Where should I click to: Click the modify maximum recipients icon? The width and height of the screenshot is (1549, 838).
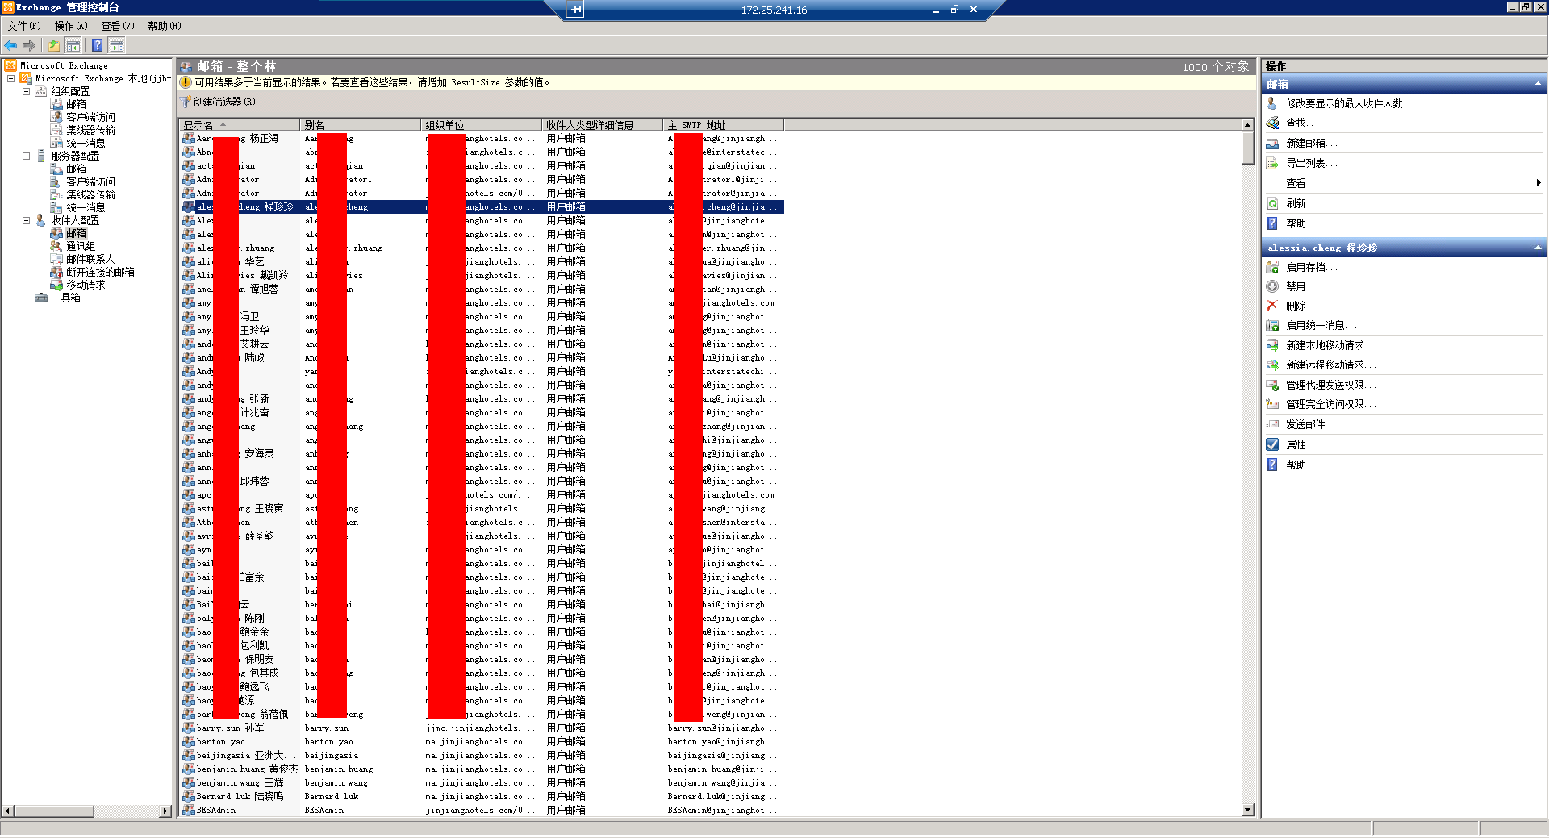click(1272, 103)
